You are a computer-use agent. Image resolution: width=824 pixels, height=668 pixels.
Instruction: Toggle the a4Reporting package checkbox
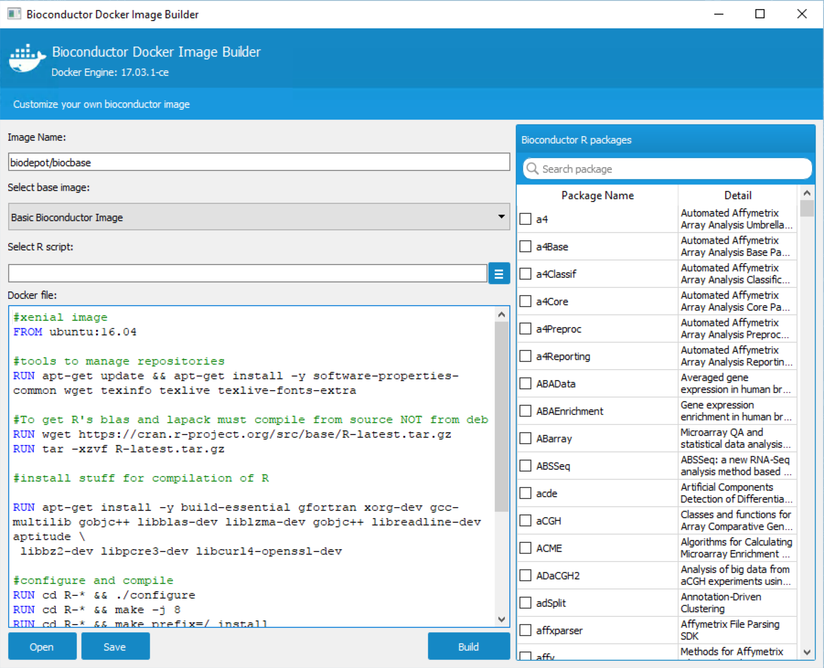pyautogui.click(x=525, y=356)
